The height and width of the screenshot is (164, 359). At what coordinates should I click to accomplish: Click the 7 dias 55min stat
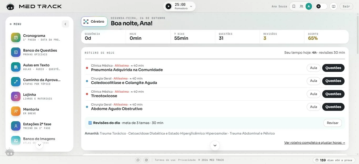click(193, 37)
